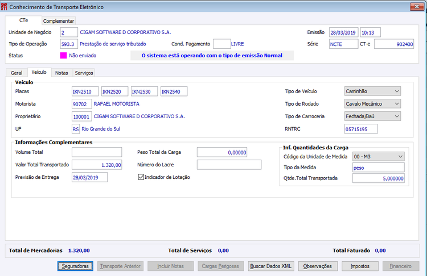Open Buscar Dados XML
This screenshot has width=427, height=276.
(x=270, y=266)
